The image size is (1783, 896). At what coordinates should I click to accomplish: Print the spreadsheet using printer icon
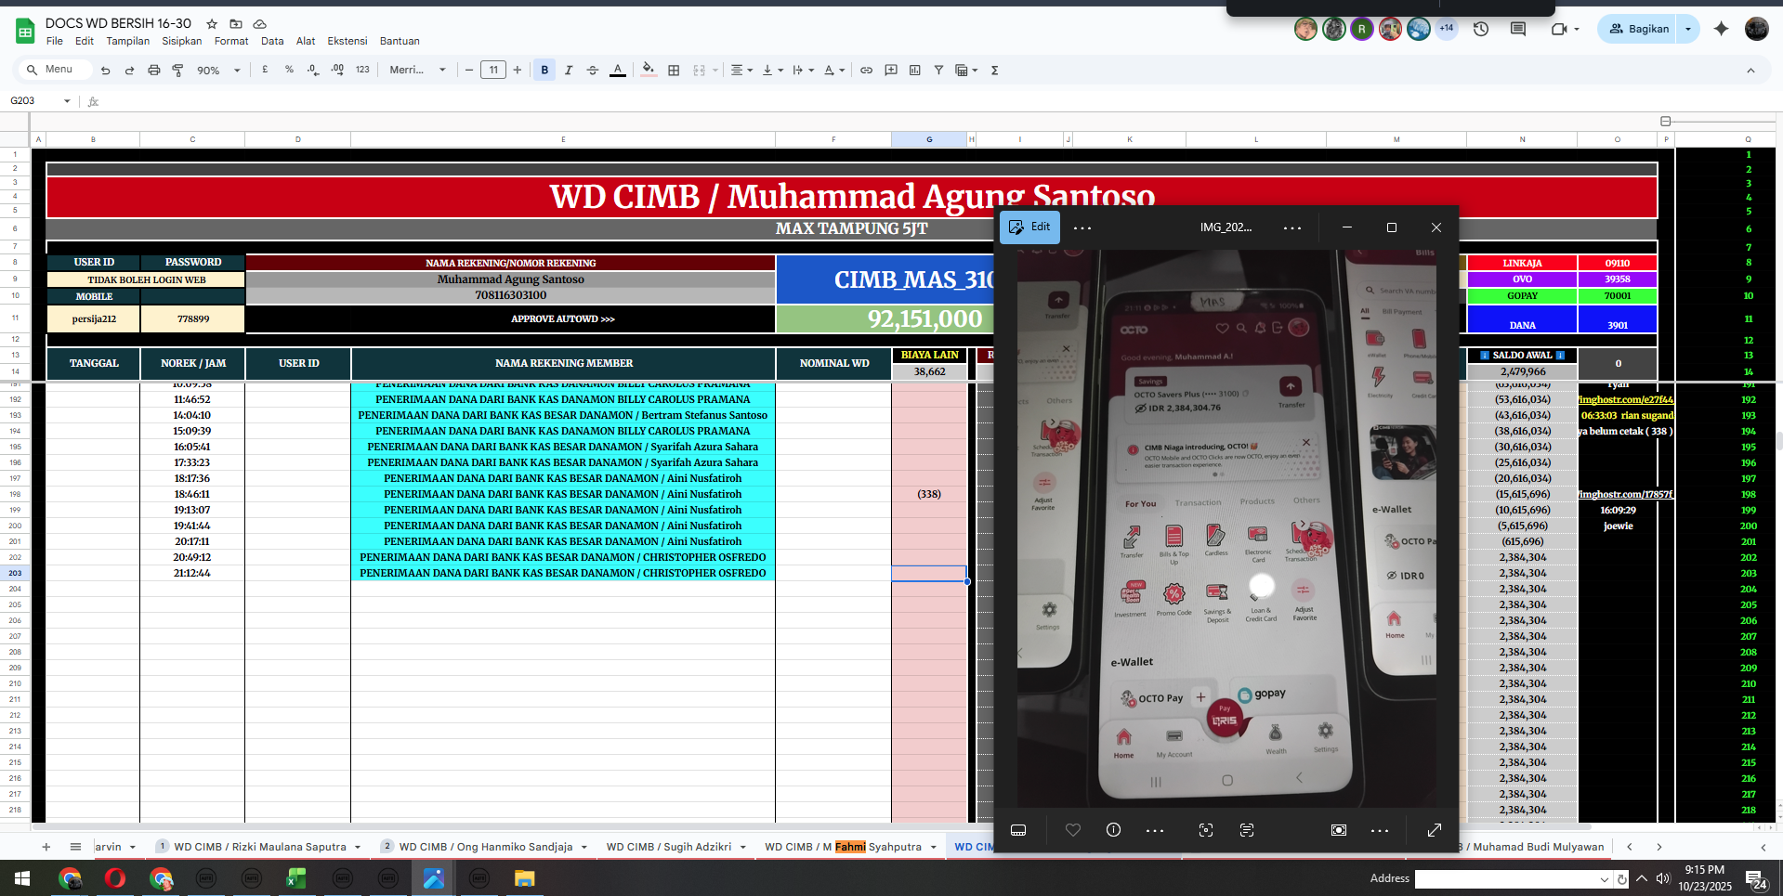[x=154, y=71]
